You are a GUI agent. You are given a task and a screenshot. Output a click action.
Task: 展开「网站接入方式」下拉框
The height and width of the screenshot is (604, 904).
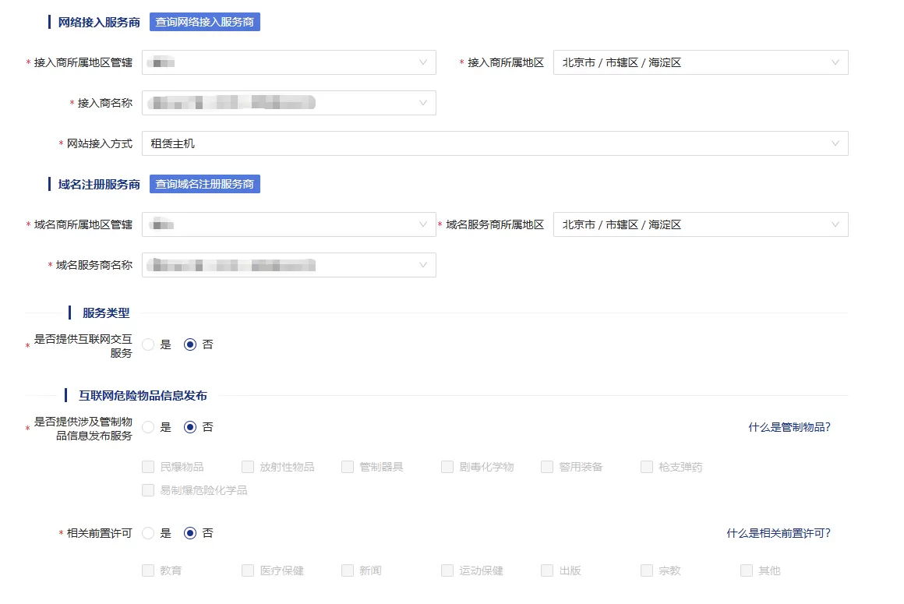pos(494,143)
